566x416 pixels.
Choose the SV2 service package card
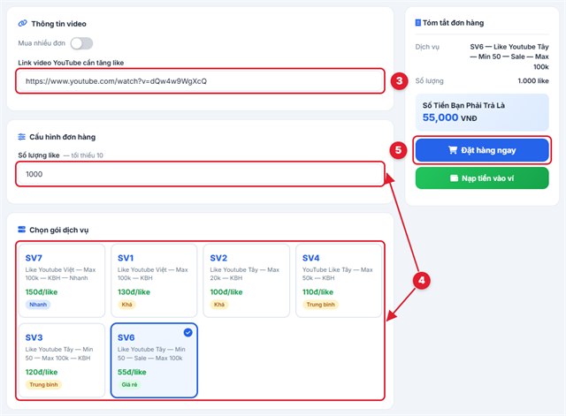pyautogui.click(x=247, y=281)
